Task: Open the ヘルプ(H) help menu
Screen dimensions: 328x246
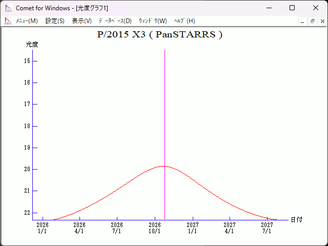Action: (x=184, y=21)
